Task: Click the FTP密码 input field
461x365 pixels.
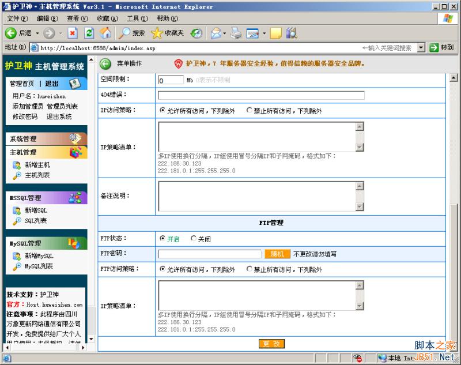Action: click(x=209, y=254)
